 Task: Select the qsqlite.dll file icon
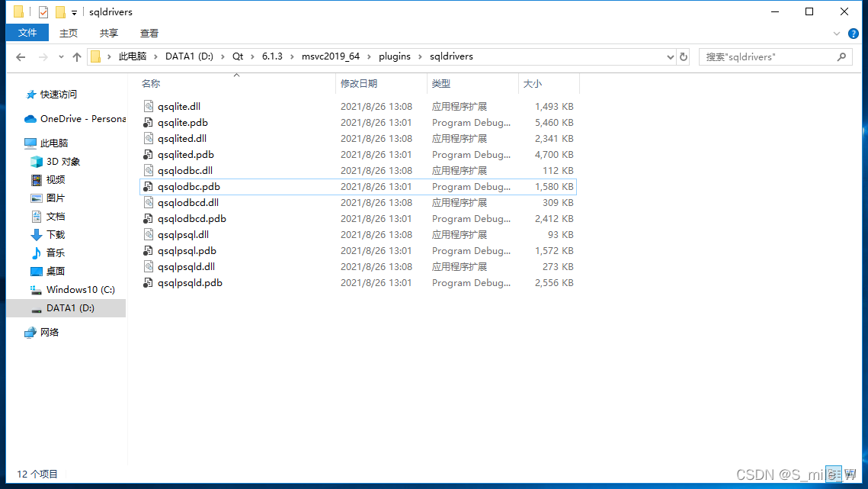149,107
